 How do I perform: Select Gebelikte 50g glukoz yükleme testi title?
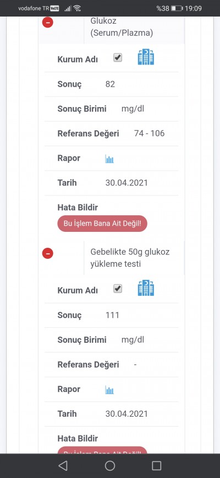tap(130, 258)
